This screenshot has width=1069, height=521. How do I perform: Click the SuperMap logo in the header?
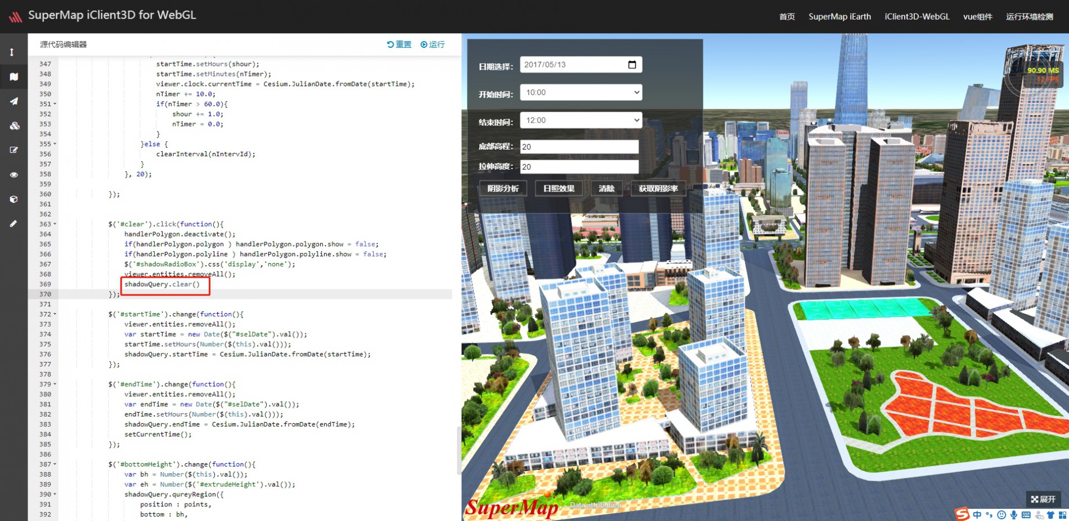(15, 17)
